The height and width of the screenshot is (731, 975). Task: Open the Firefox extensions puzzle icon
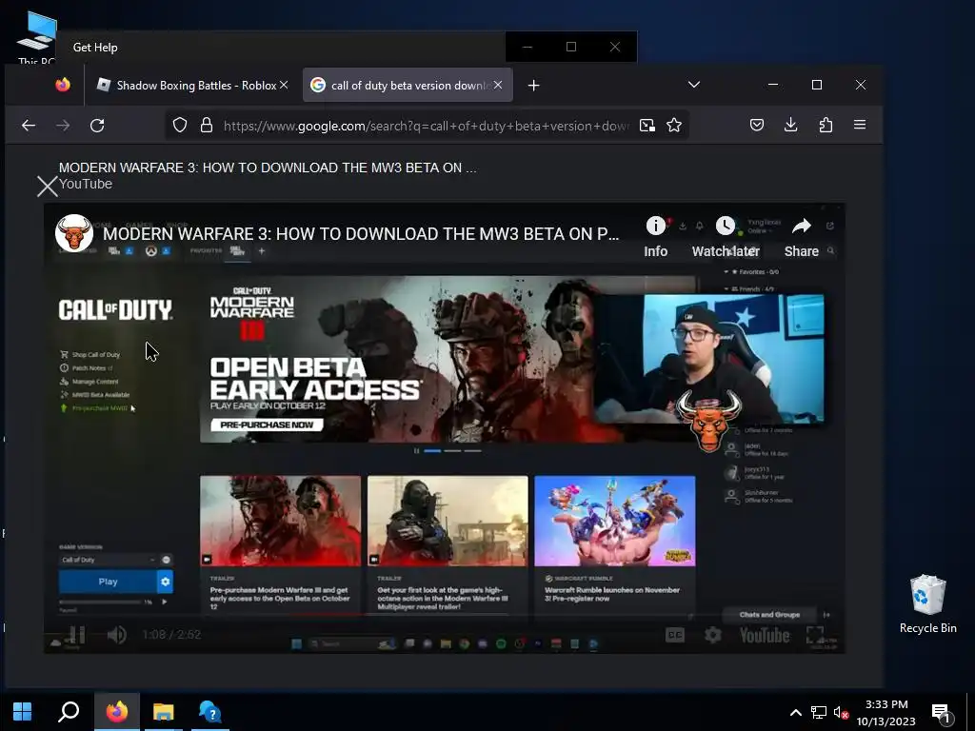pyautogui.click(x=826, y=125)
